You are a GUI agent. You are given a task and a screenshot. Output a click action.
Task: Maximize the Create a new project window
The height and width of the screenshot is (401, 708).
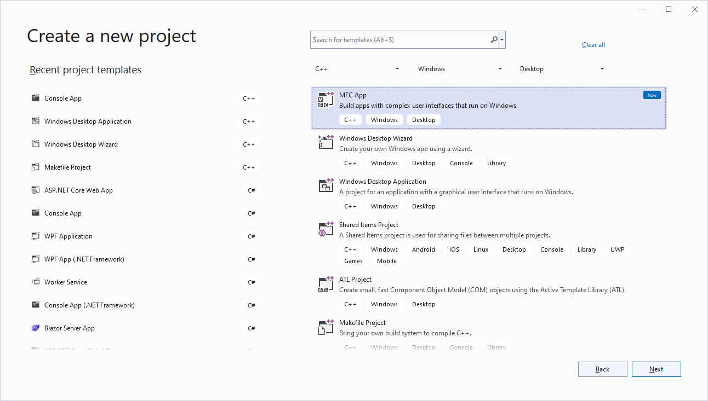pyautogui.click(x=669, y=9)
